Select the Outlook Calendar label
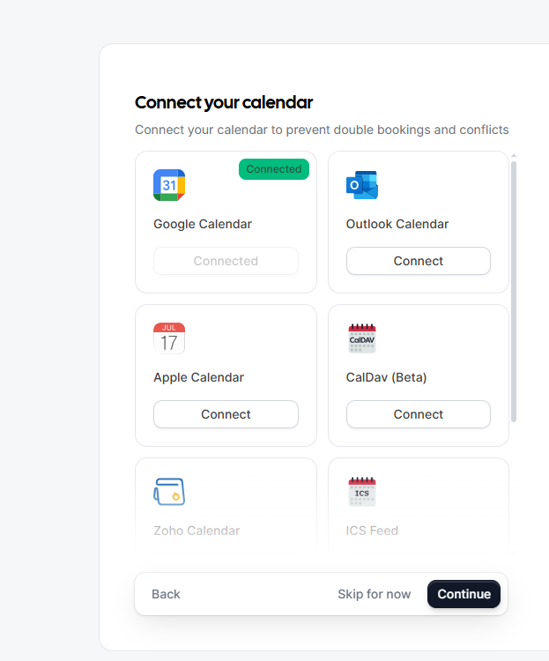 (x=397, y=224)
